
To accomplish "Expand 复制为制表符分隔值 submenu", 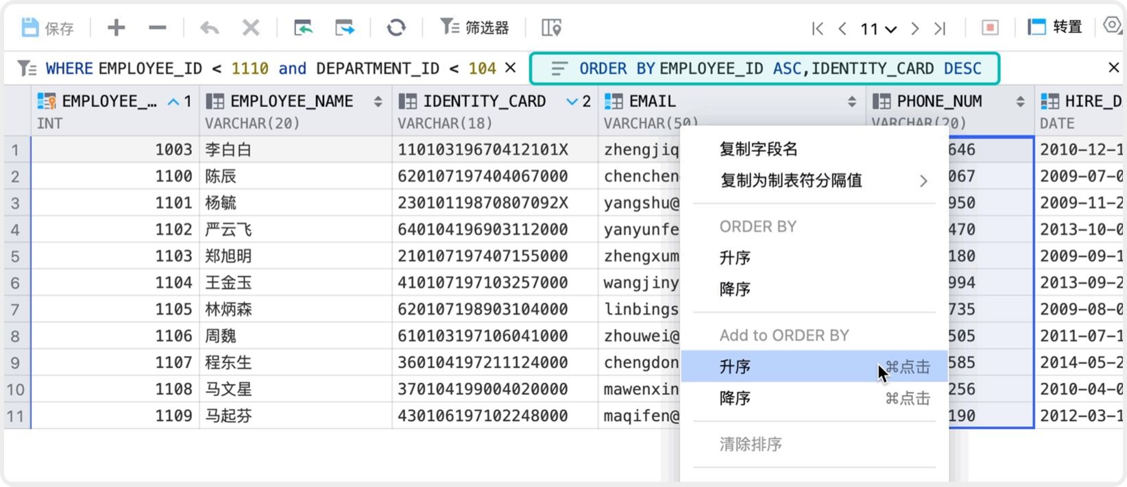I will tap(814, 180).
